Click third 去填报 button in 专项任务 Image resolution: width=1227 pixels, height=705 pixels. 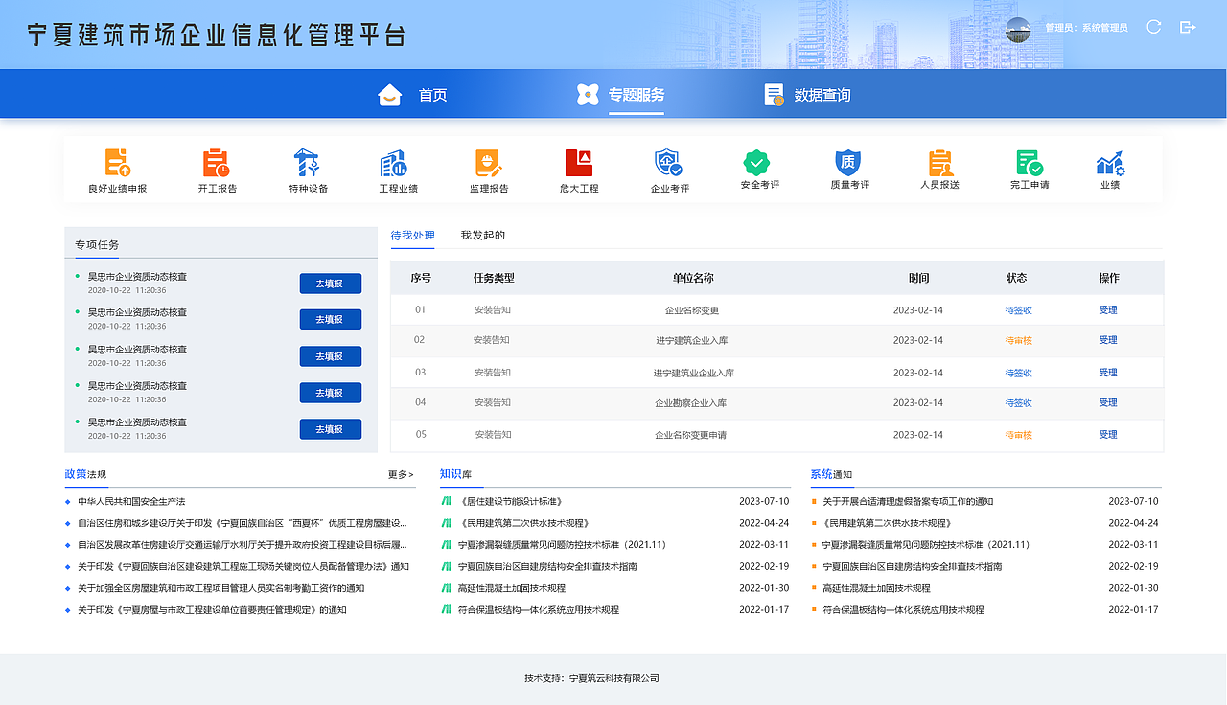coord(331,356)
